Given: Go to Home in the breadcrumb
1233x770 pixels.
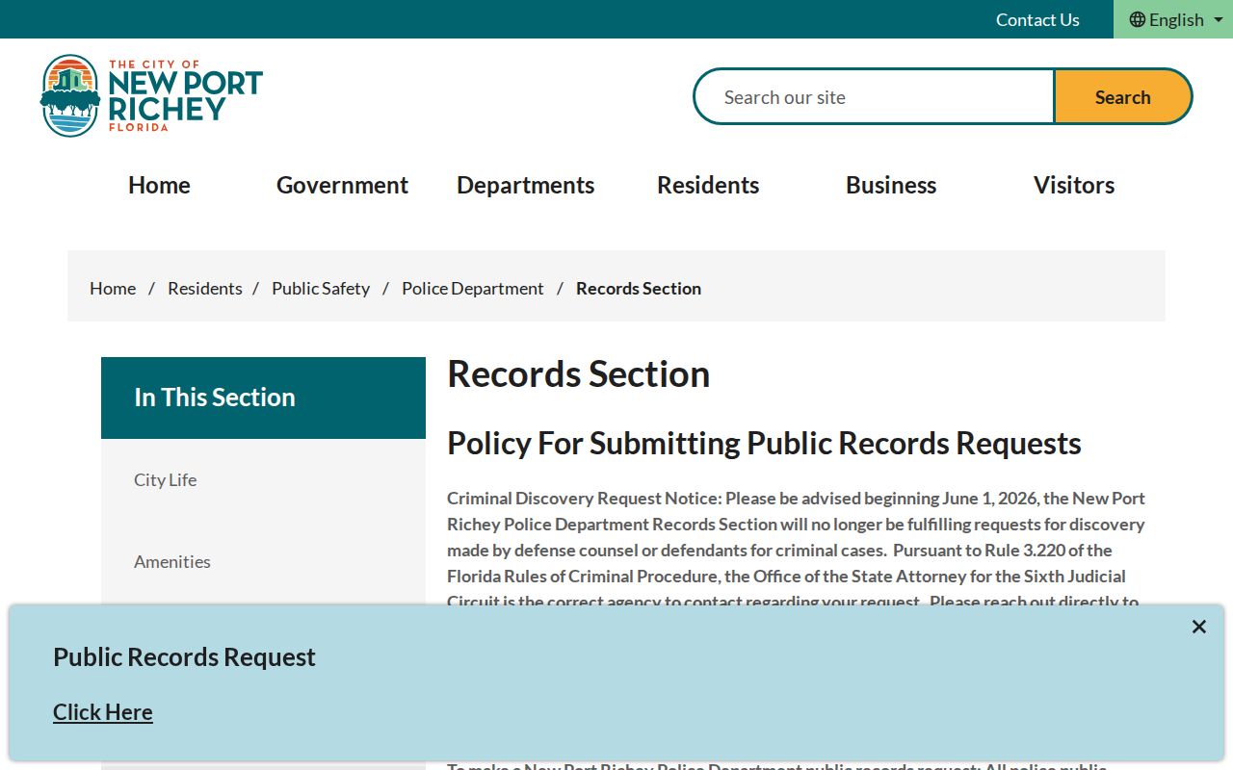Looking at the screenshot, I should click(x=113, y=288).
